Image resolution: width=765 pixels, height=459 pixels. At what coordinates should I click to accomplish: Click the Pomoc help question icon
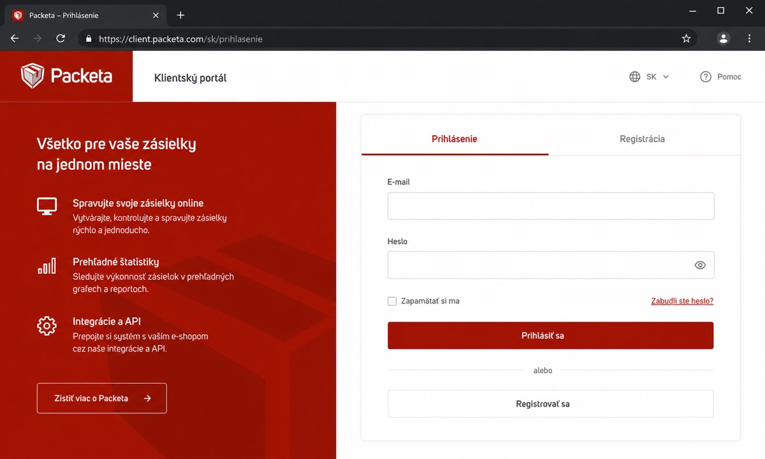(705, 76)
